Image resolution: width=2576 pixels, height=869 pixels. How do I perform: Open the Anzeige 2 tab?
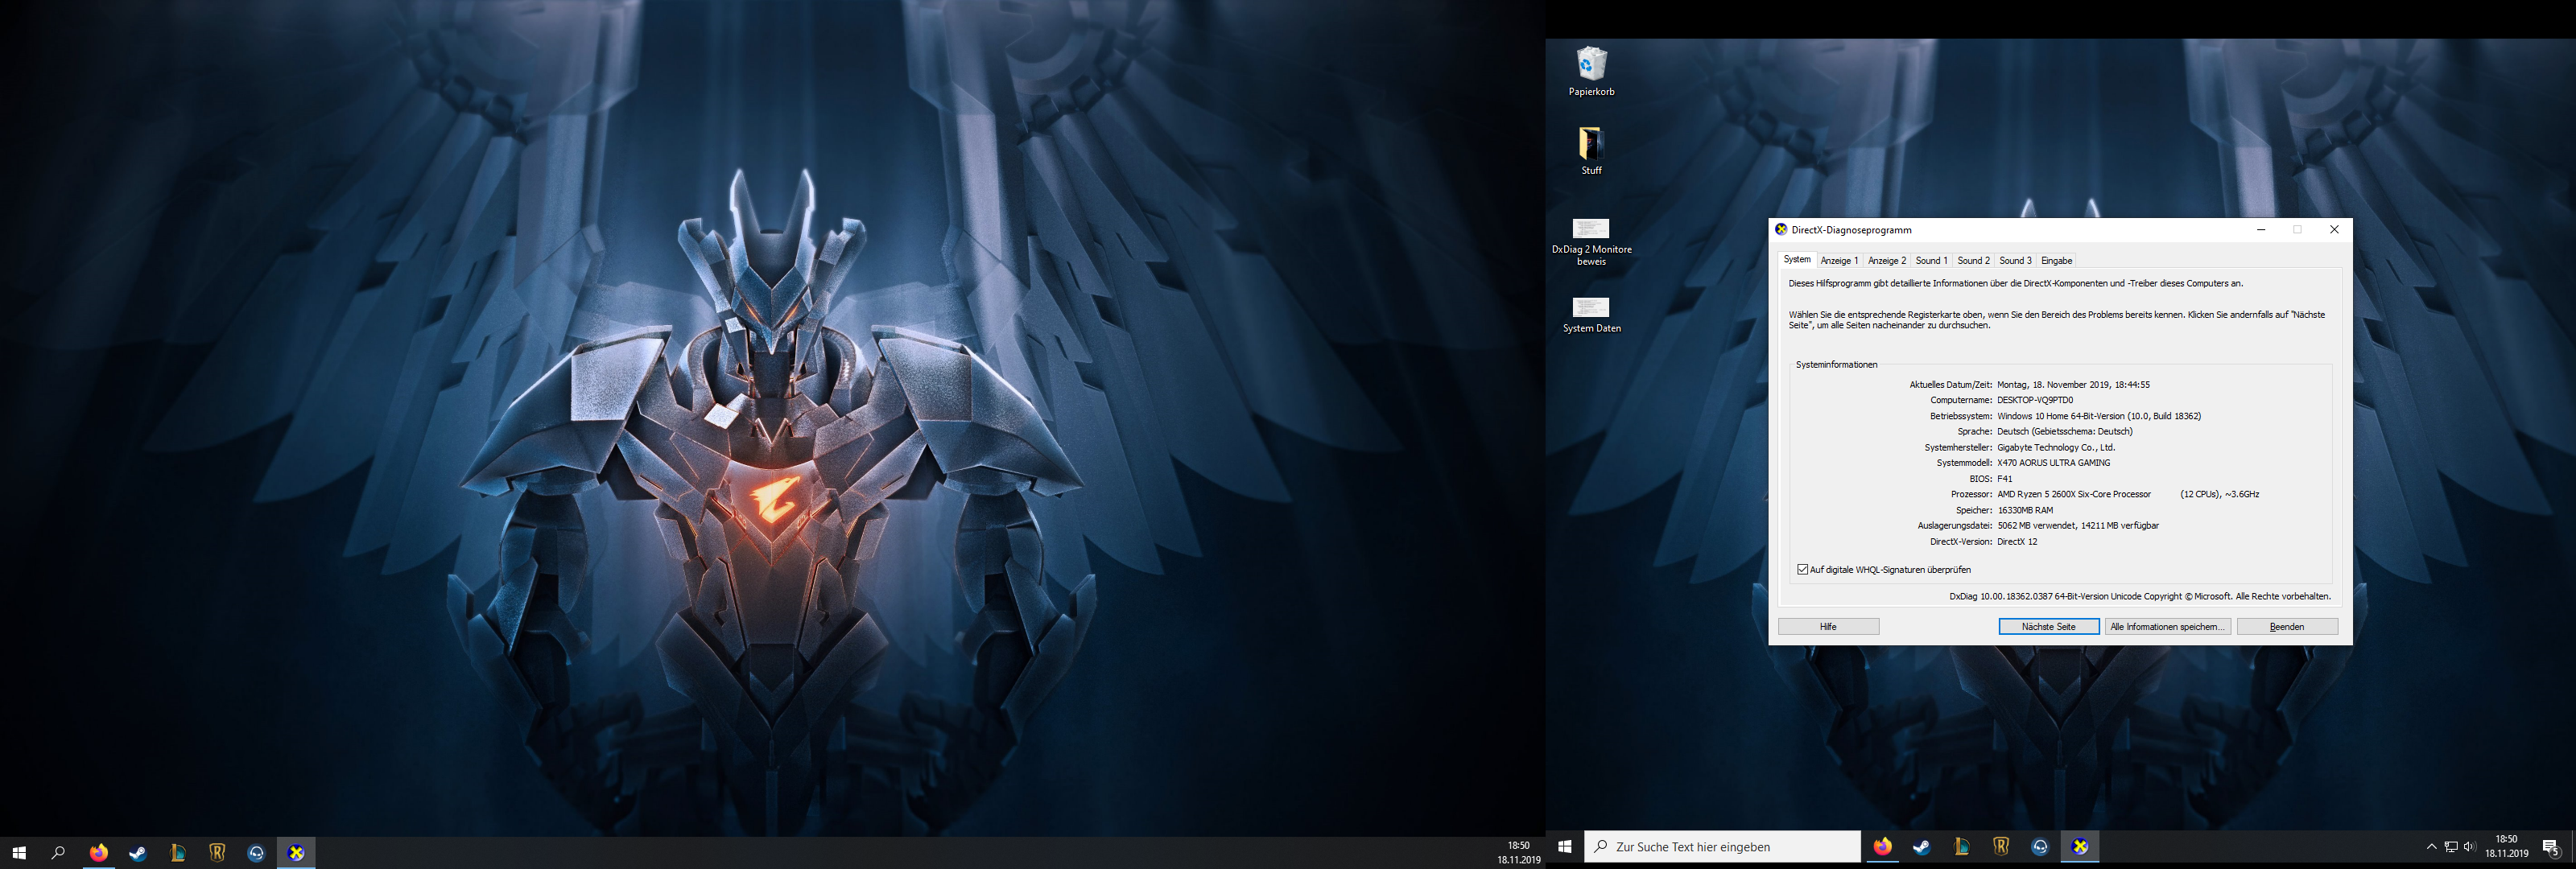pos(1887,260)
